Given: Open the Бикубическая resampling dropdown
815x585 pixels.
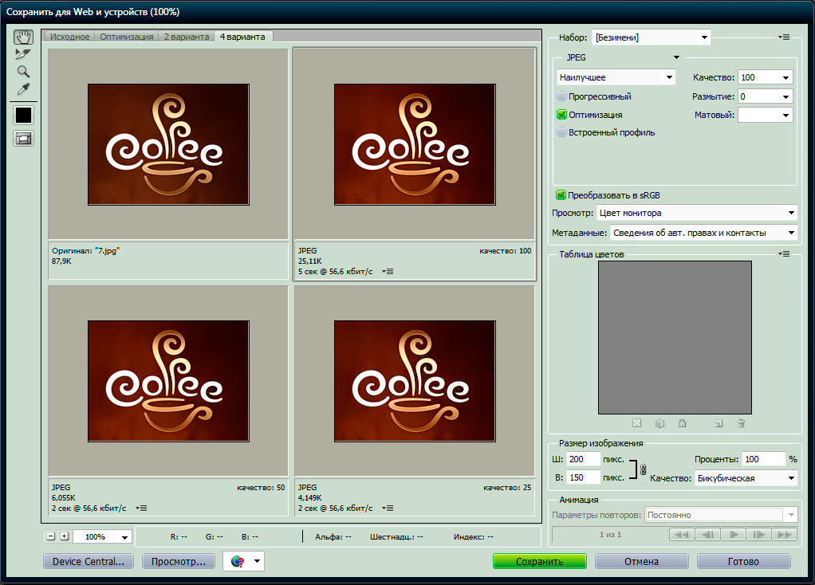Looking at the screenshot, I should click(746, 478).
